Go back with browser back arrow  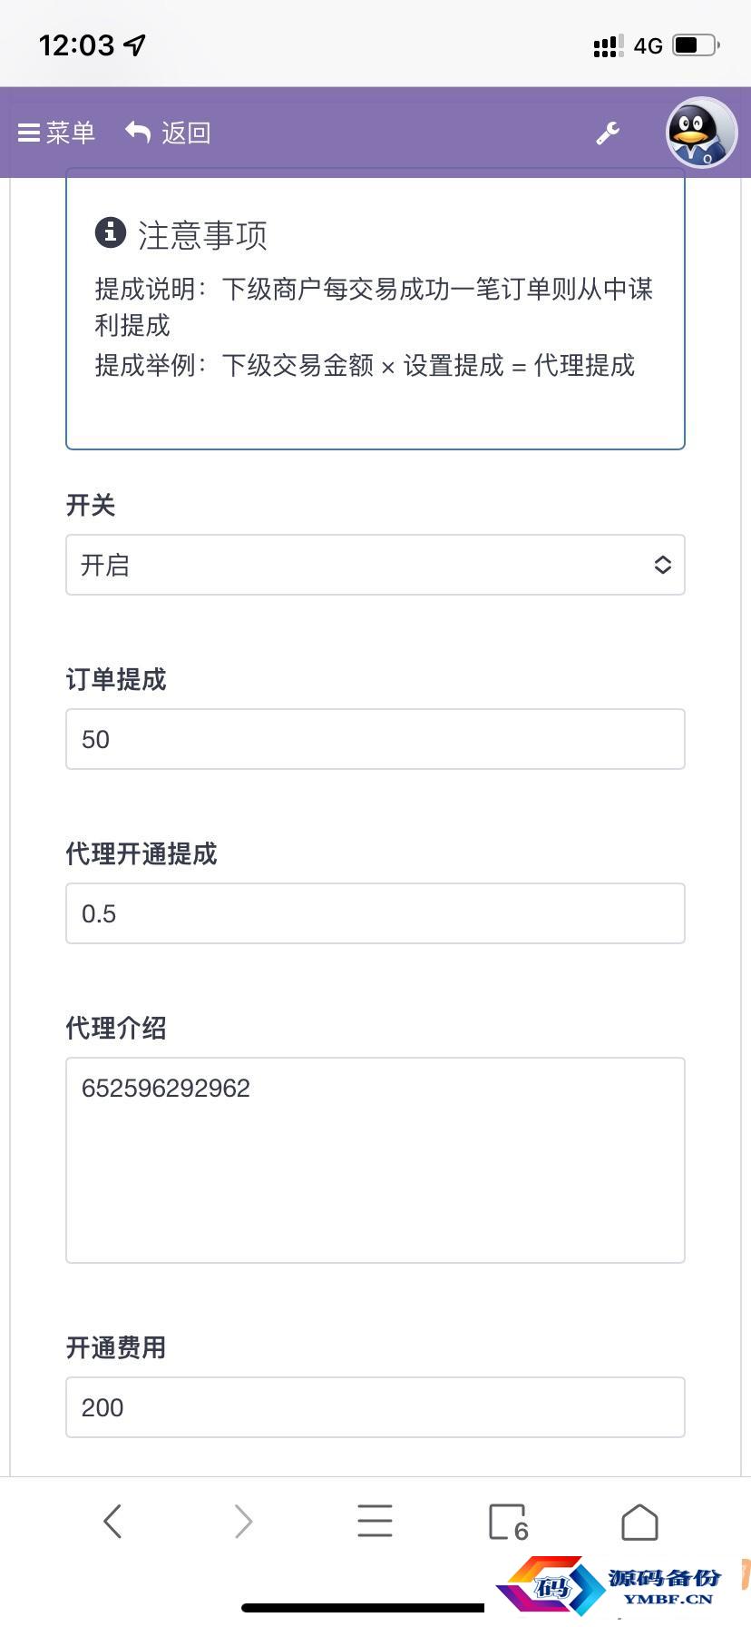click(x=112, y=1521)
